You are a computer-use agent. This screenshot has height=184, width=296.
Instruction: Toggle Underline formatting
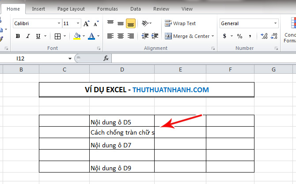pyautogui.click(x=38, y=36)
